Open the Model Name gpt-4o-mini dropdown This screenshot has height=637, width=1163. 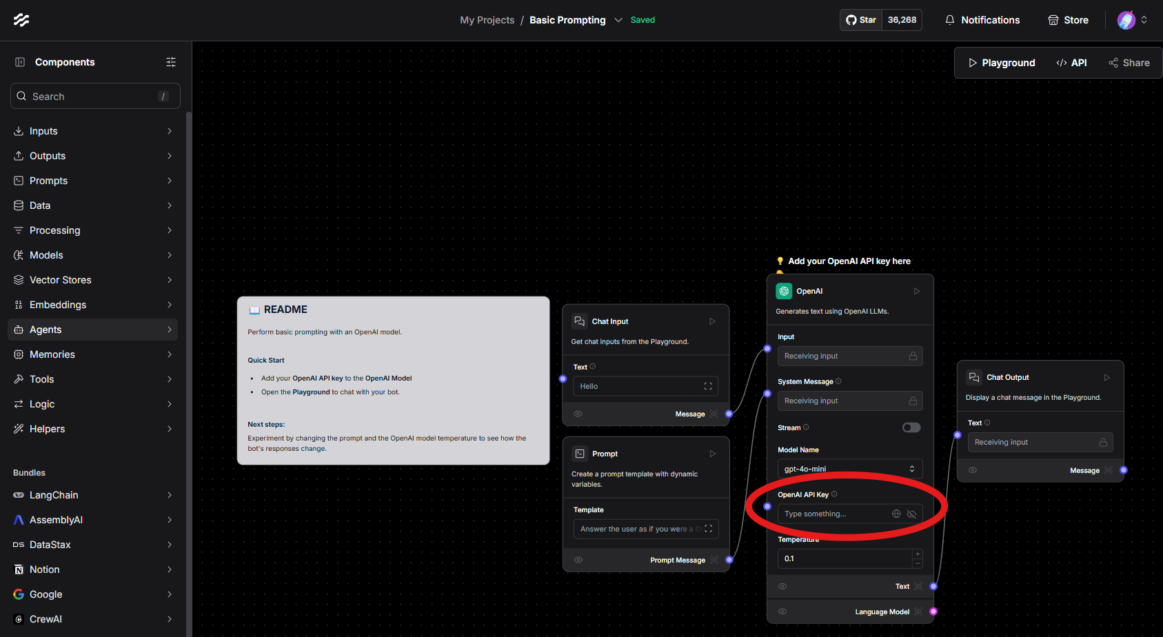click(850, 469)
